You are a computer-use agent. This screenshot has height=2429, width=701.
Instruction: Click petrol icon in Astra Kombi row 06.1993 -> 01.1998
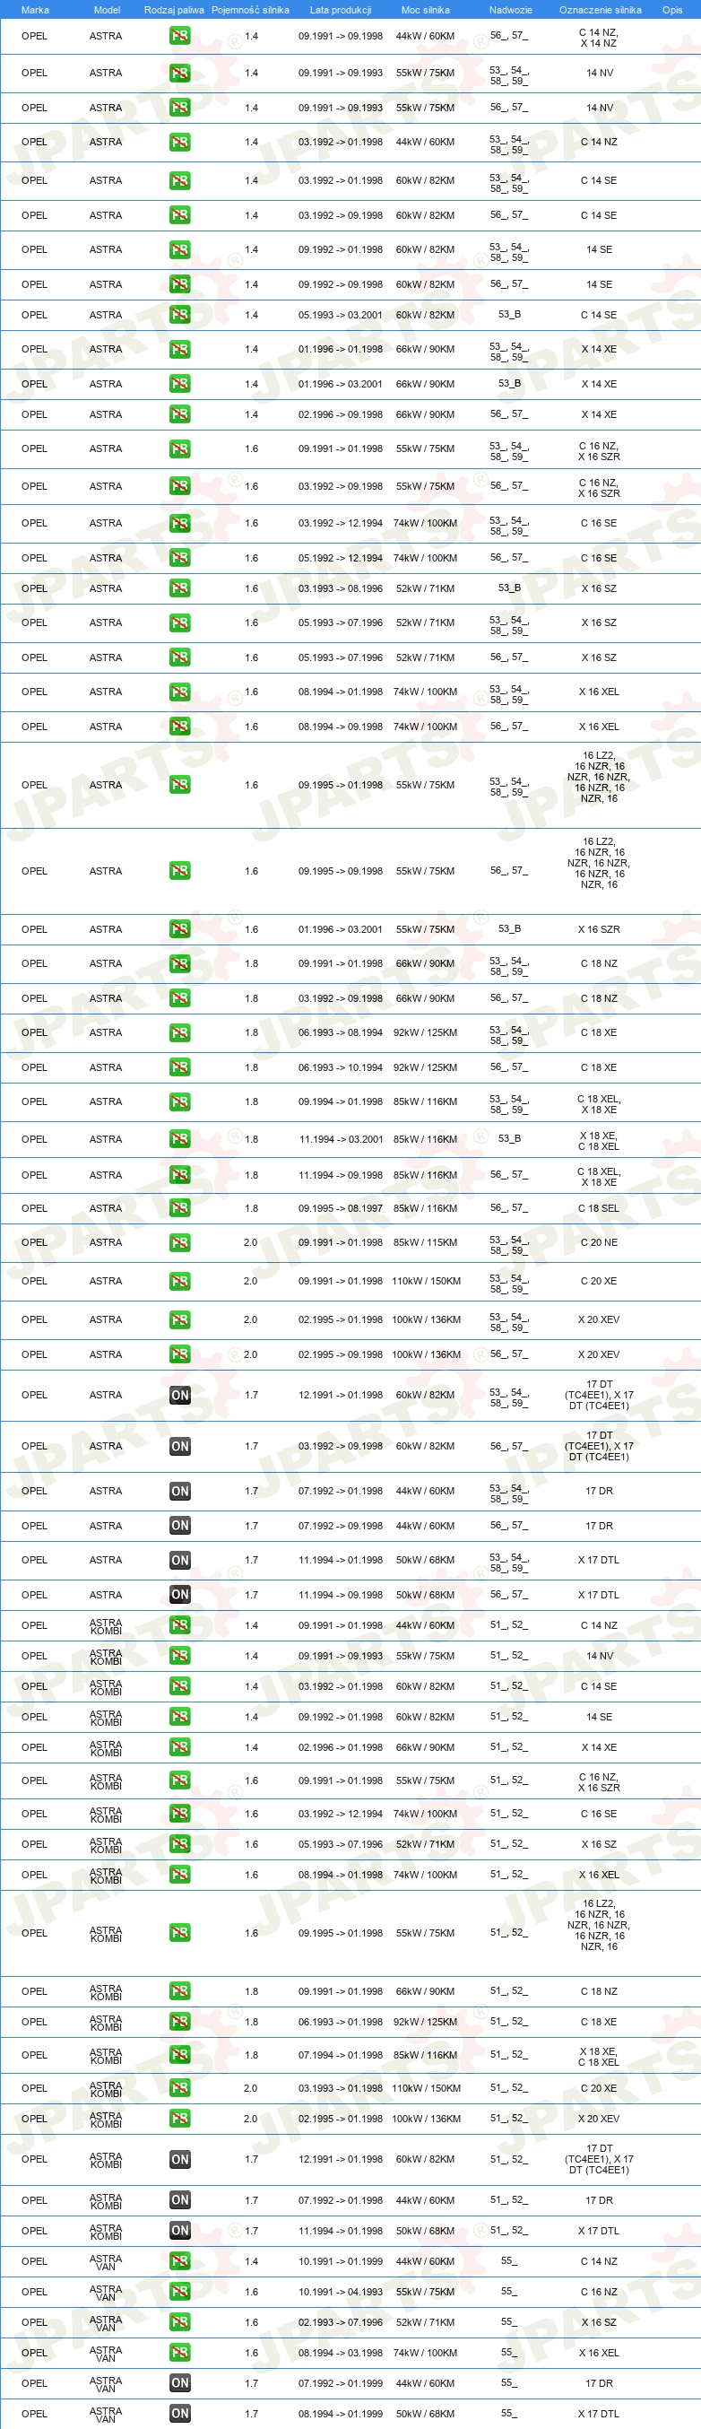coord(180,2022)
